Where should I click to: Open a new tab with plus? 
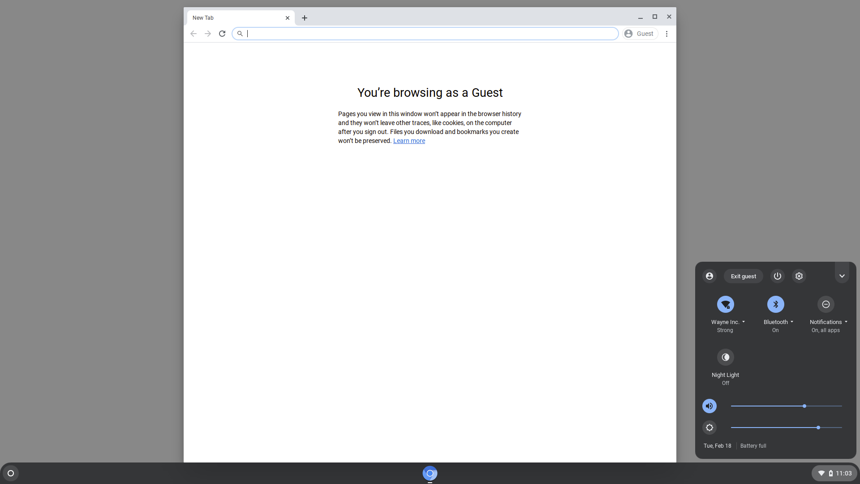coord(305,18)
